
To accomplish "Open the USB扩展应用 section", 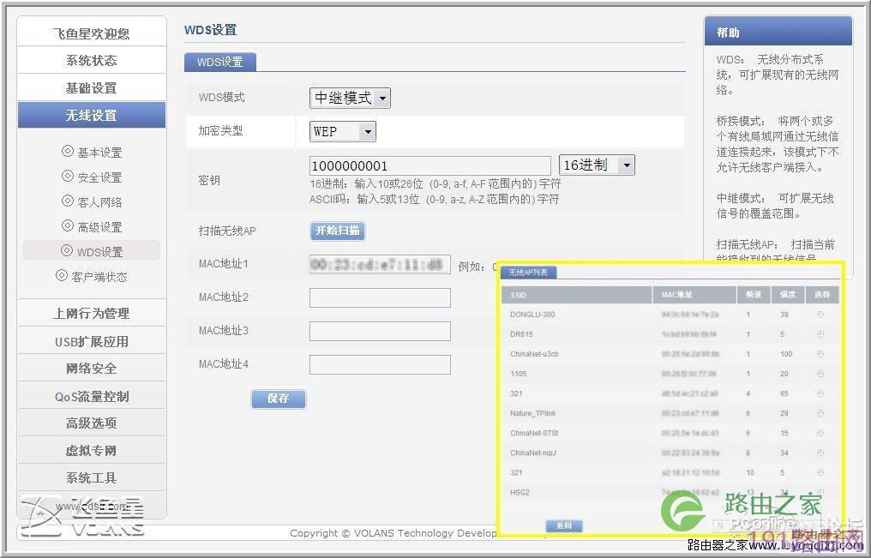I will point(92,341).
